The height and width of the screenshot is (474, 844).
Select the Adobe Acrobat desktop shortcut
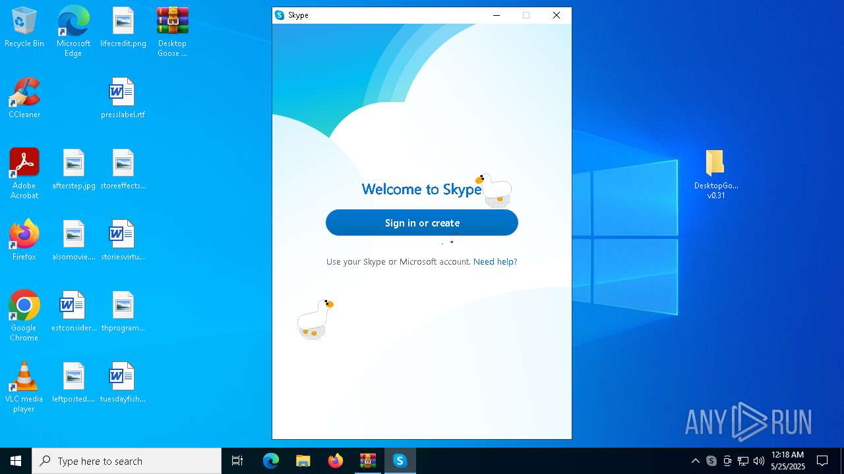(x=24, y=174)
